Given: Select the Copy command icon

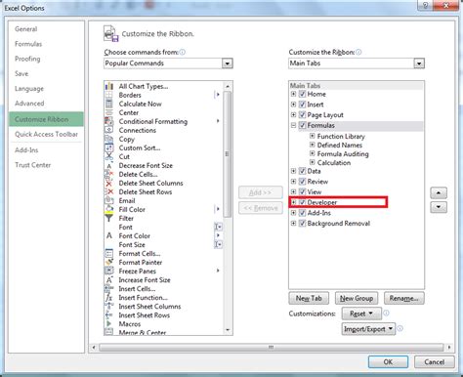Looking at the screenshot, I should point(109,139).
